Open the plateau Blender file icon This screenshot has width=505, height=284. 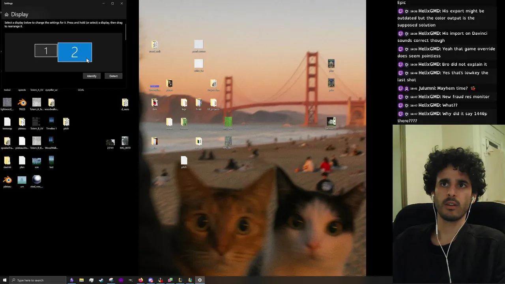click(x=7, y=180)
